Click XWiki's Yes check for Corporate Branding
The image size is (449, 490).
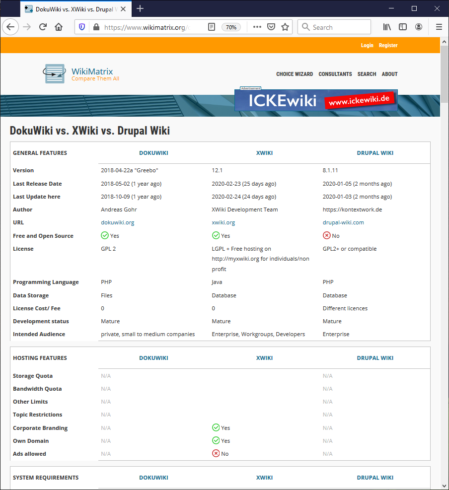tap(216, 427)
